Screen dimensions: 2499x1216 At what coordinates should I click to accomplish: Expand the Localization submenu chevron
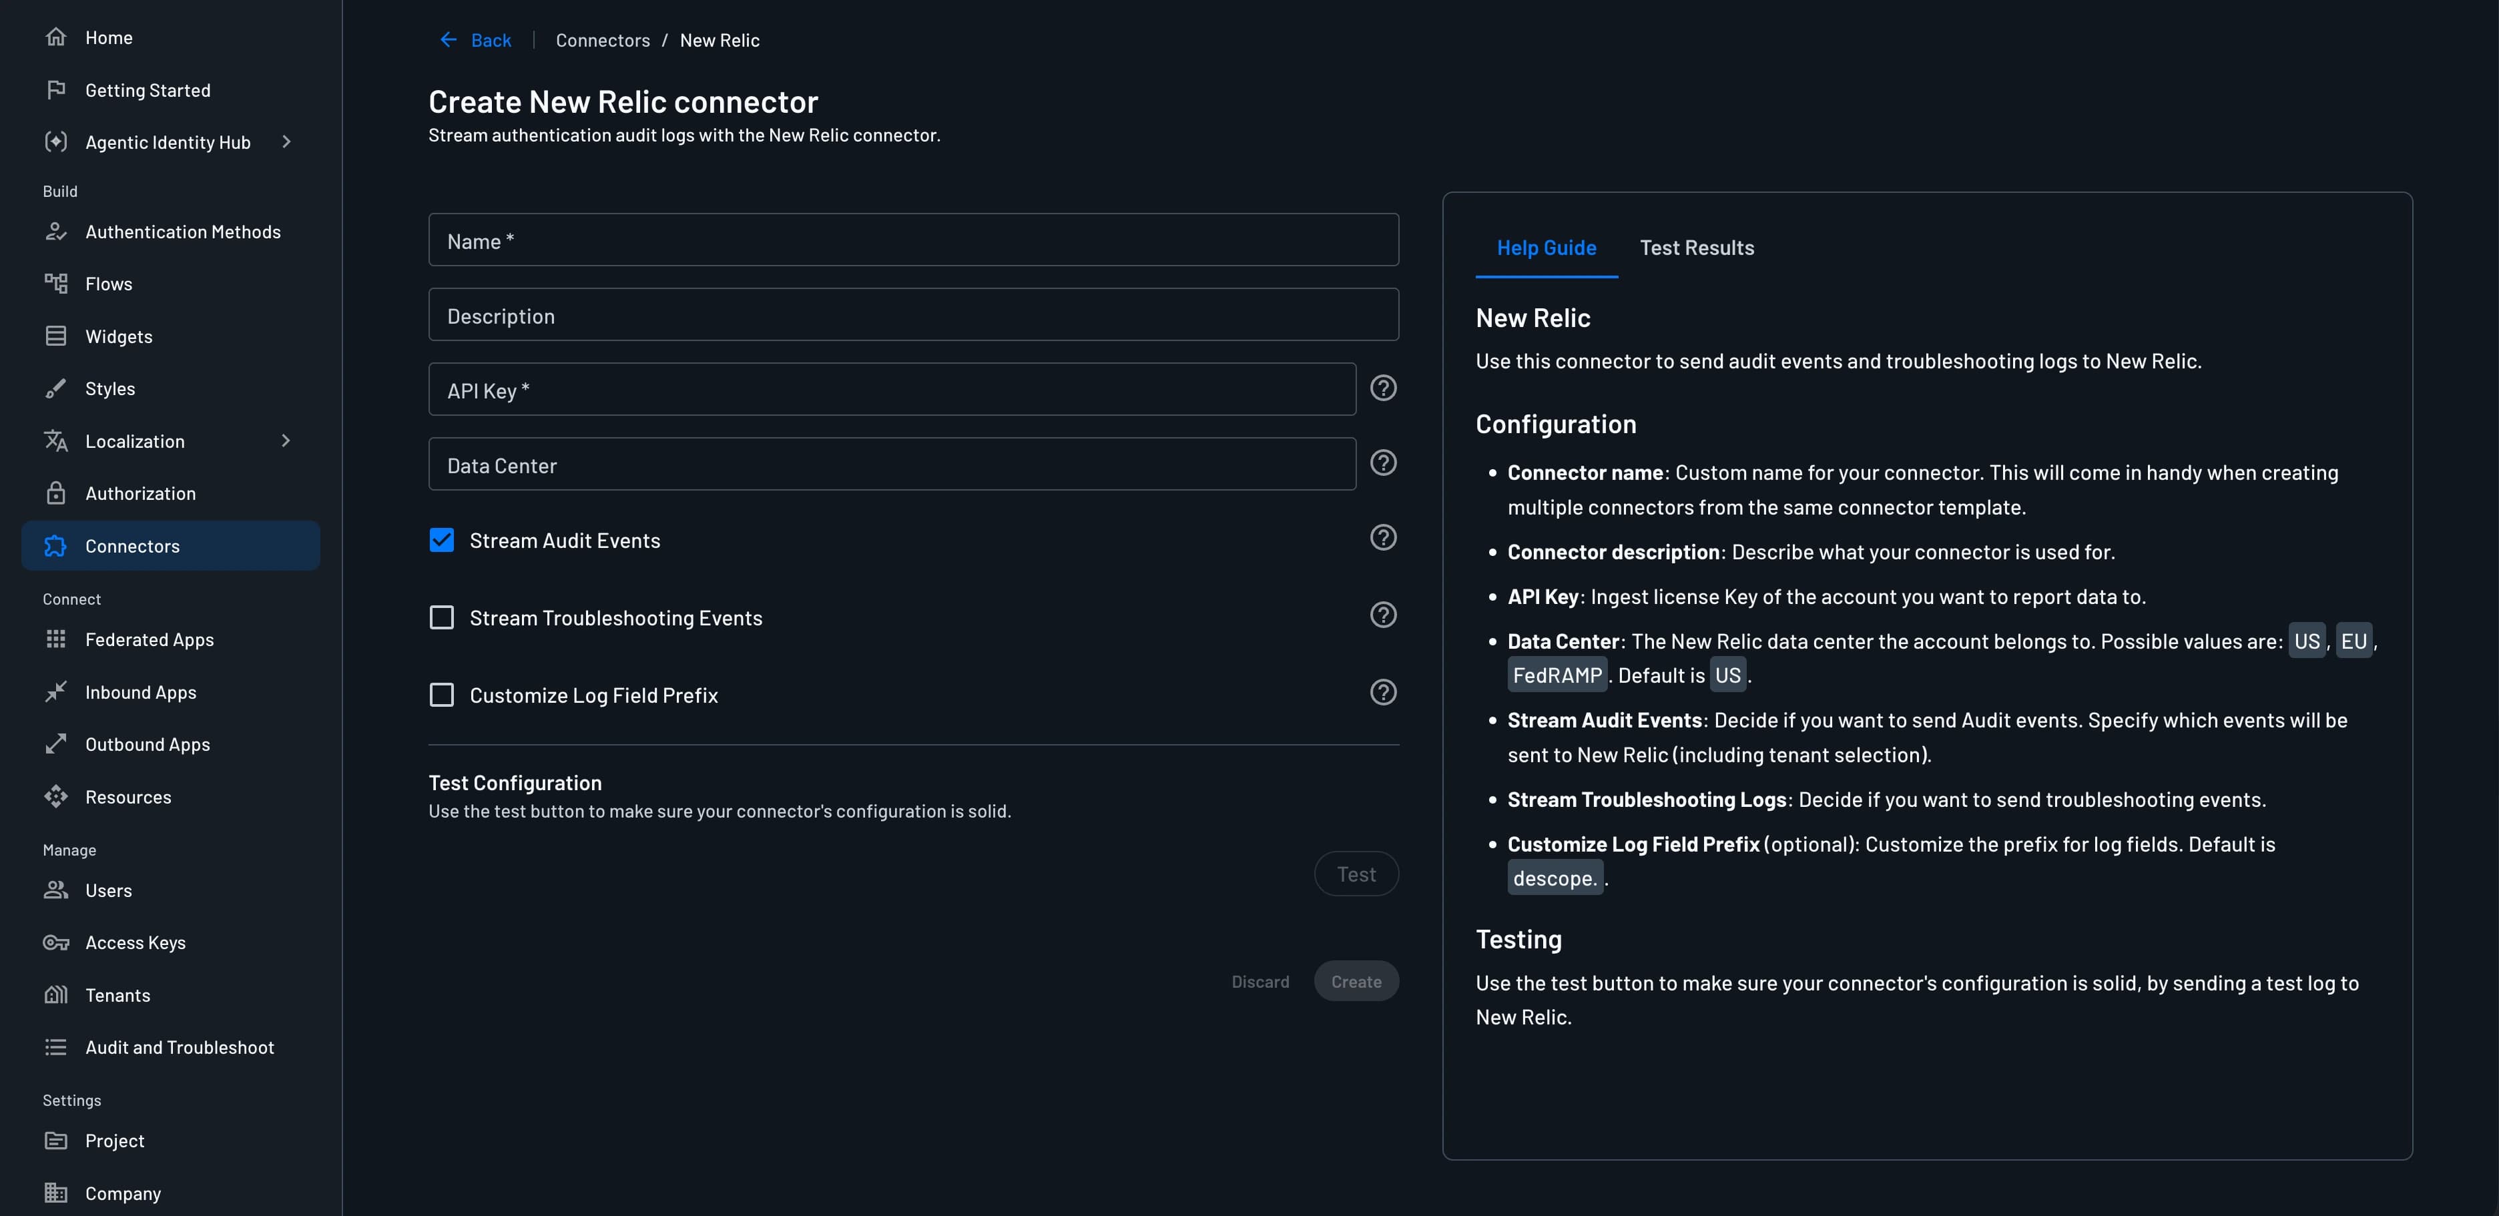[x=286, y=440]
